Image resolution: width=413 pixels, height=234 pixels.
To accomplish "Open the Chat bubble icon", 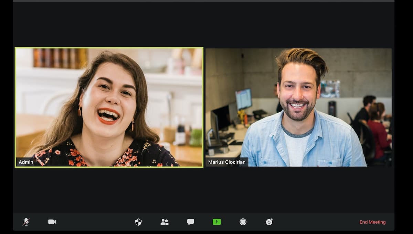I will point(191,222).
